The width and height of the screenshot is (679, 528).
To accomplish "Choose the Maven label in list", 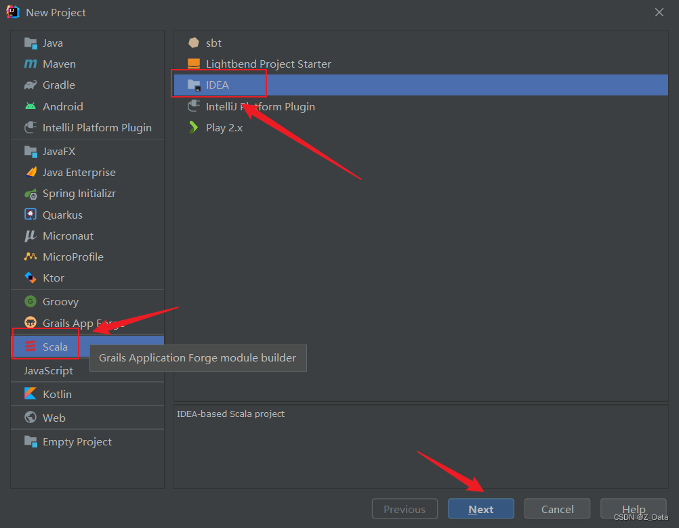I will (60, 64).
